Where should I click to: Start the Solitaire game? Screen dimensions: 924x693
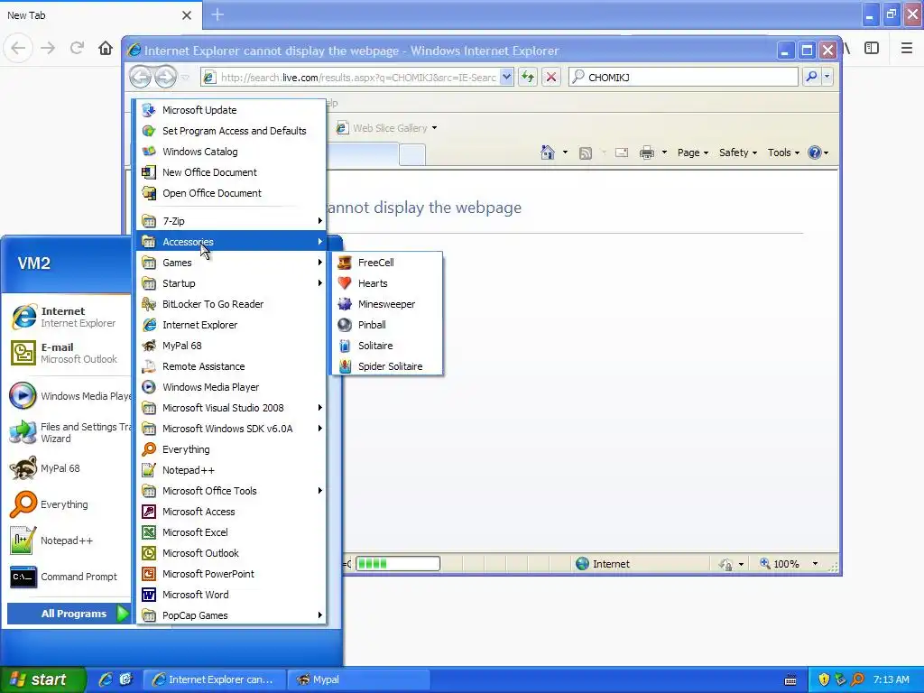(x=388, y=346)
